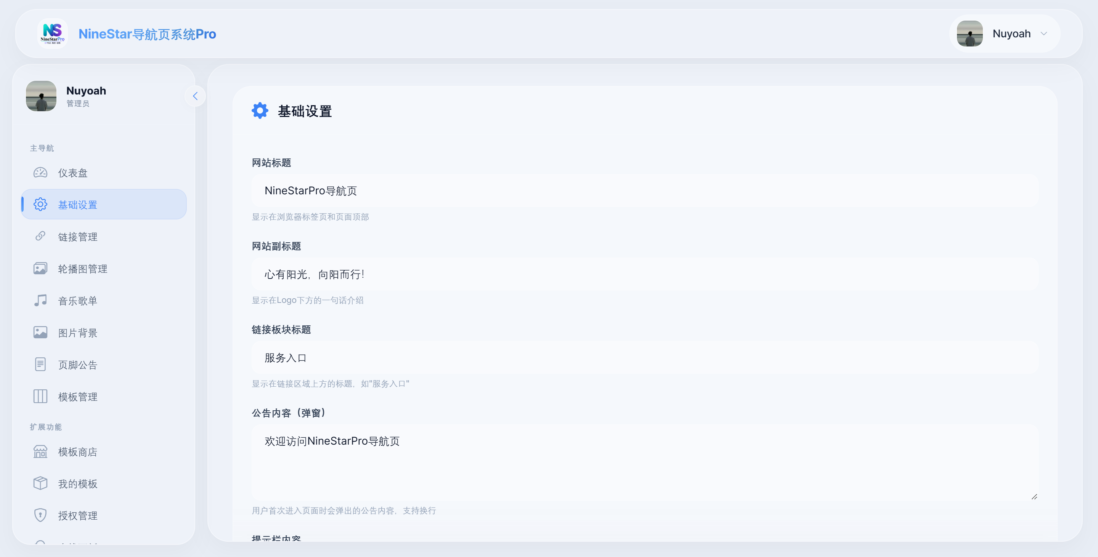Focus the 链接板块标题 input field
The height and width of the screenshot is (557, 1098).
(x=645, y=357)
